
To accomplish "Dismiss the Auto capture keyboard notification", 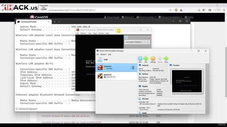I will point(148,42).
